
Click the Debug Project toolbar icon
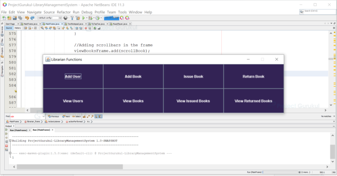[90, 18]
